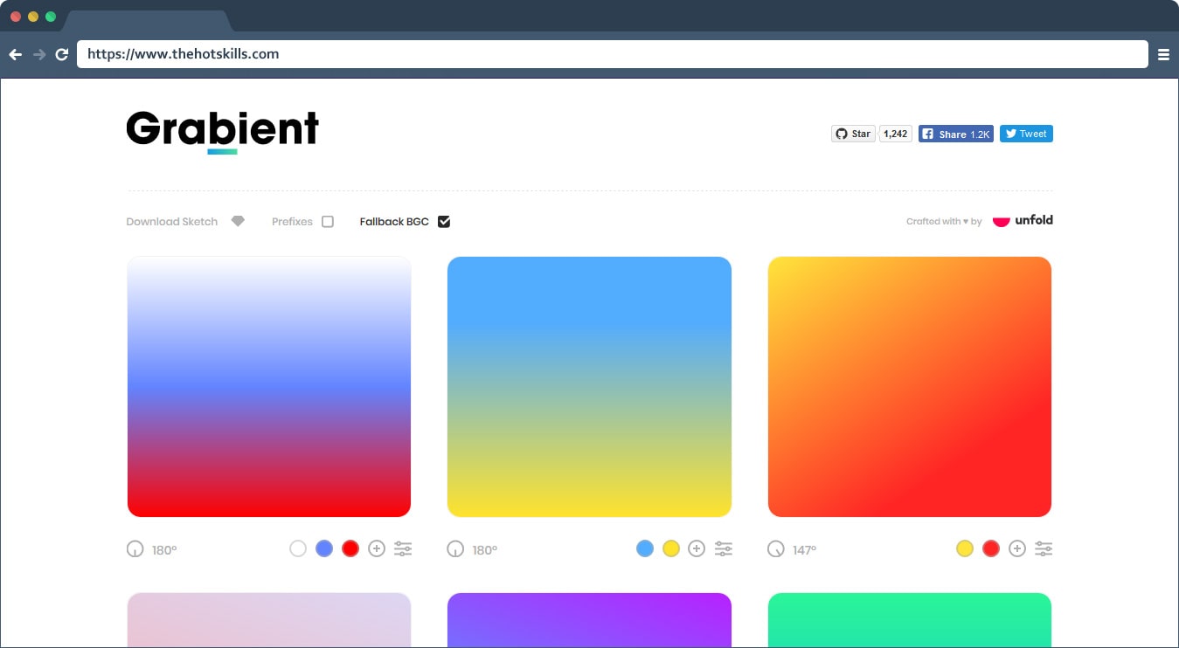The height and width of the screenshot is (648, 1179).
Task: Open the browser hamburger menu
Action: [1163, 54]
